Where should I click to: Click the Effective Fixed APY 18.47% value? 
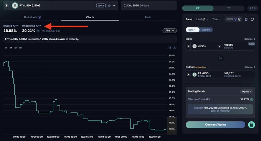click(244, 99)
